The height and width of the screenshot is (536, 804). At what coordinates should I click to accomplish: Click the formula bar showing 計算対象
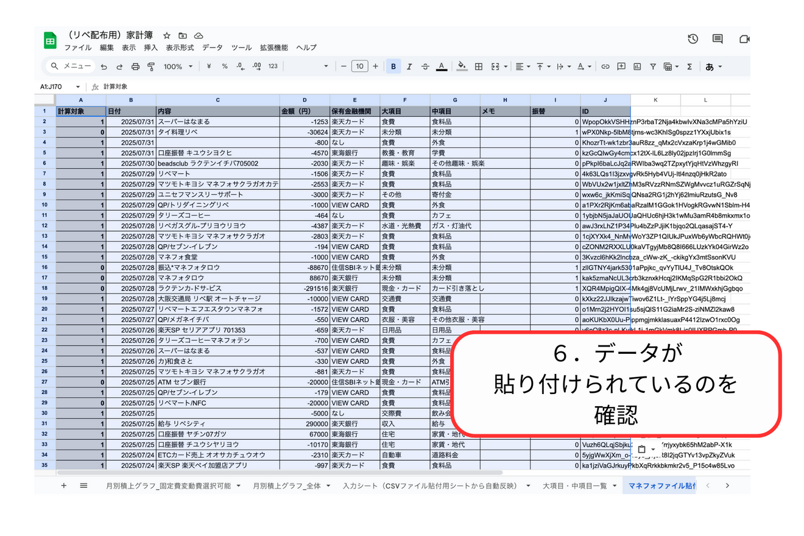pyautogui.click(x=426, y=87)
